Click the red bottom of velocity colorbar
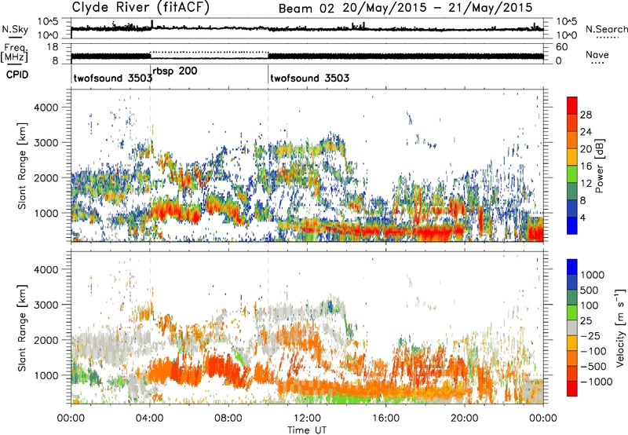Viewport: 628px width, 435px height. click(x=572, y=388)
